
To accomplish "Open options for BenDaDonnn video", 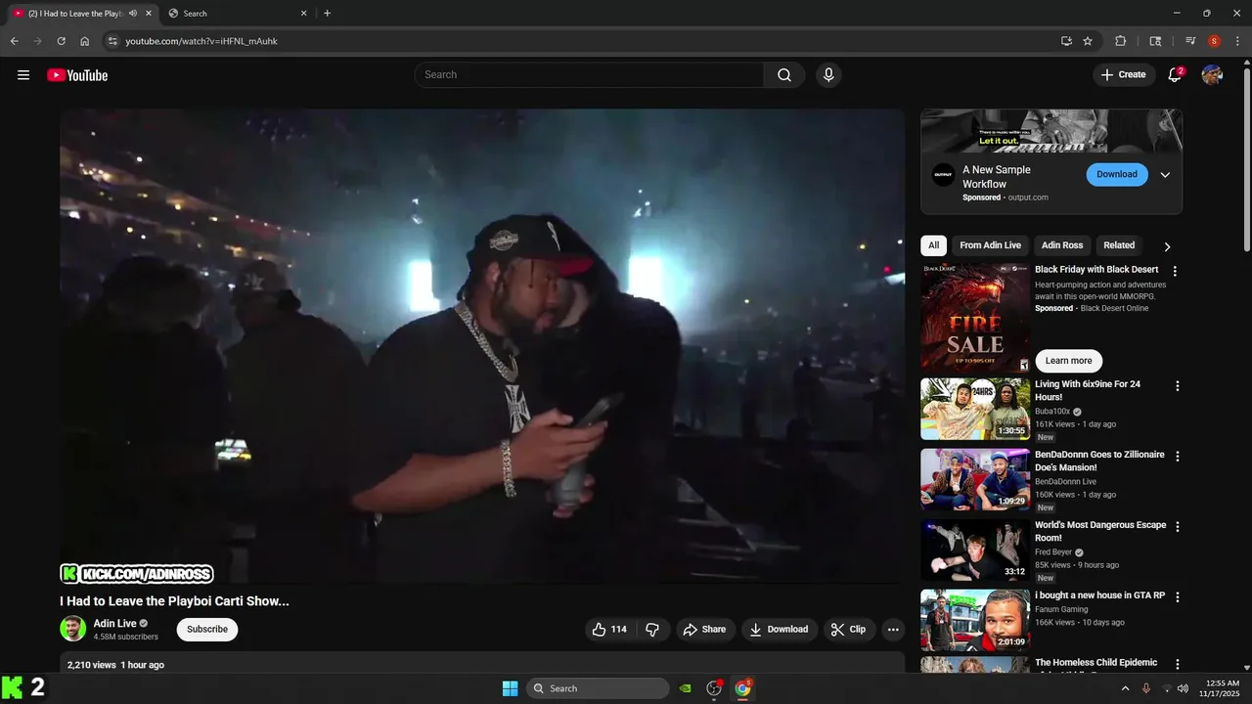I will pyautogui.click(x=1178, y=457).
